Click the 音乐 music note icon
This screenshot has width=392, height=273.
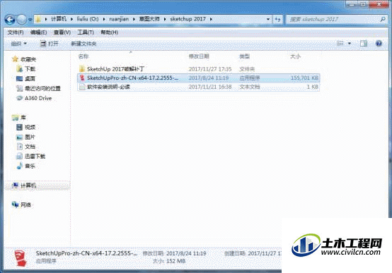(x=19, y=166)
